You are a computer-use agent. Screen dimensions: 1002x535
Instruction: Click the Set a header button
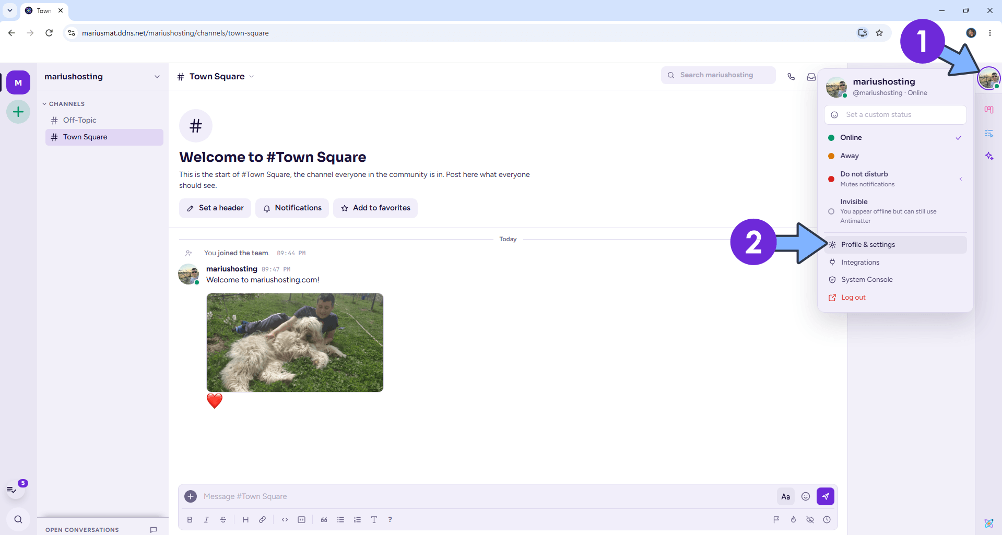215,208
